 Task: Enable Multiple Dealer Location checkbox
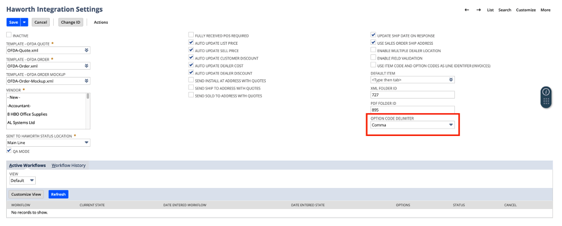point(373,50)
